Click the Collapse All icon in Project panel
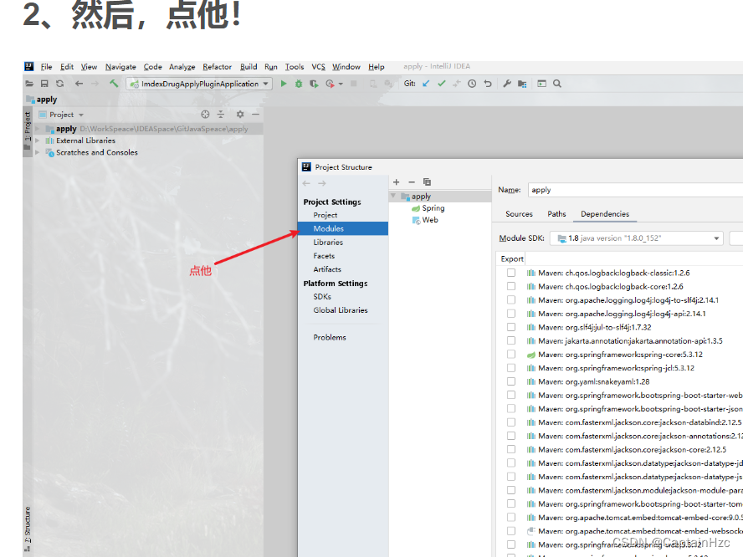Screen dimensions: 743x557 pyautogui.click(x=221, y=114)
